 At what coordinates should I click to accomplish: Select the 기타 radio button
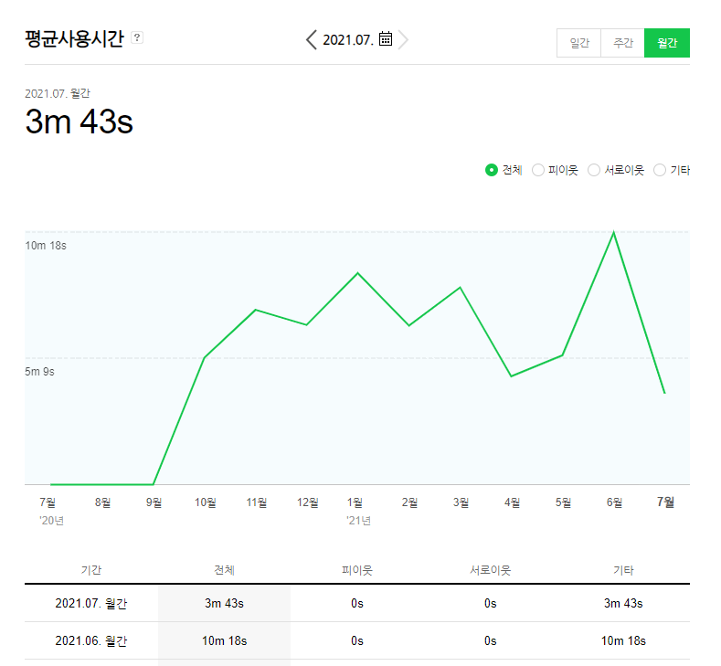coord(660,170)
